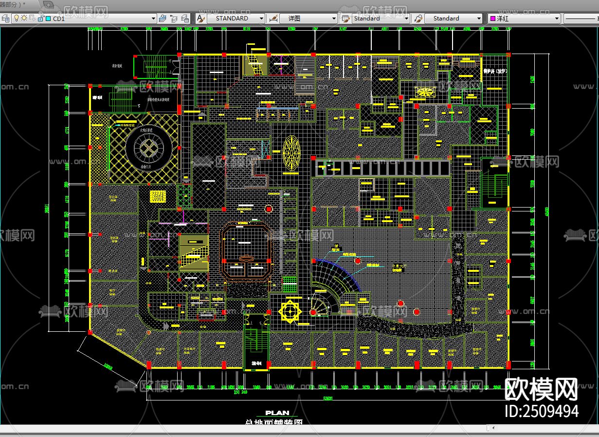Click the splitter handle on bottom scrollbar

[489, 428]
